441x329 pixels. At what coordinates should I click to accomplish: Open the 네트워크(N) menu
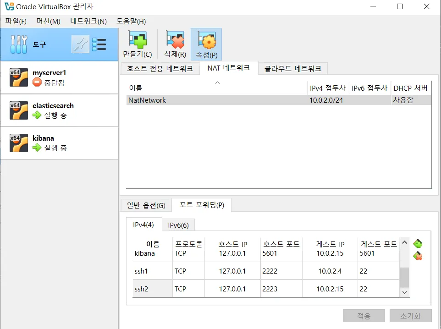[x=88, y=22]
